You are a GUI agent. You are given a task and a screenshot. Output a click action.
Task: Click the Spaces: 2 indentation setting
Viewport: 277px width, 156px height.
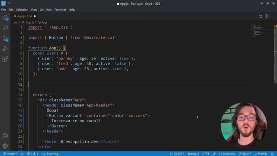(193, 153)
